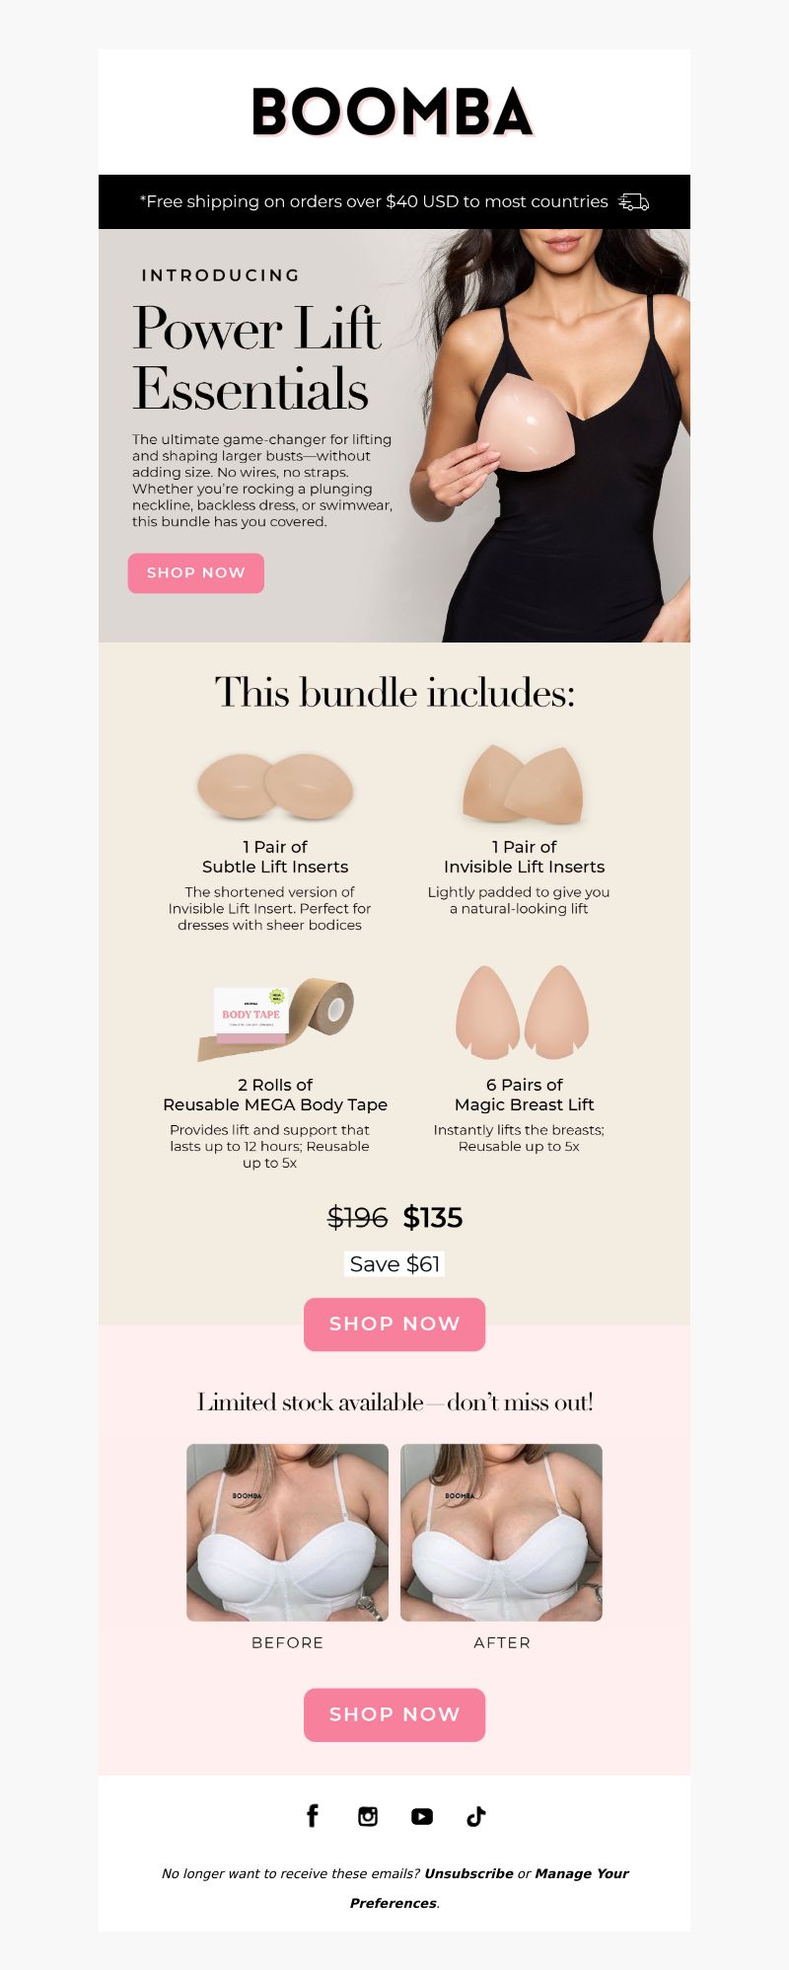Open the BEFORE comparison photo
This screenshot has height=1970, width=789.
[288, 1533]
